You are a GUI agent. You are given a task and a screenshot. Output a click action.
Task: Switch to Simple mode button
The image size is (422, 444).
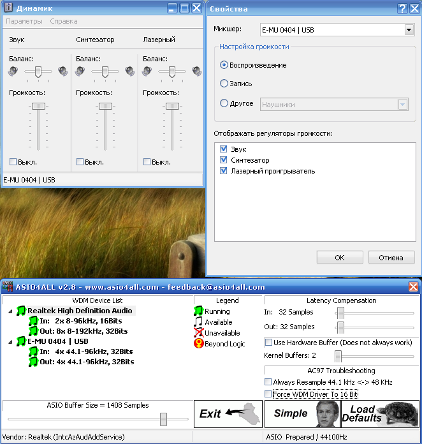tap(303, 414)
